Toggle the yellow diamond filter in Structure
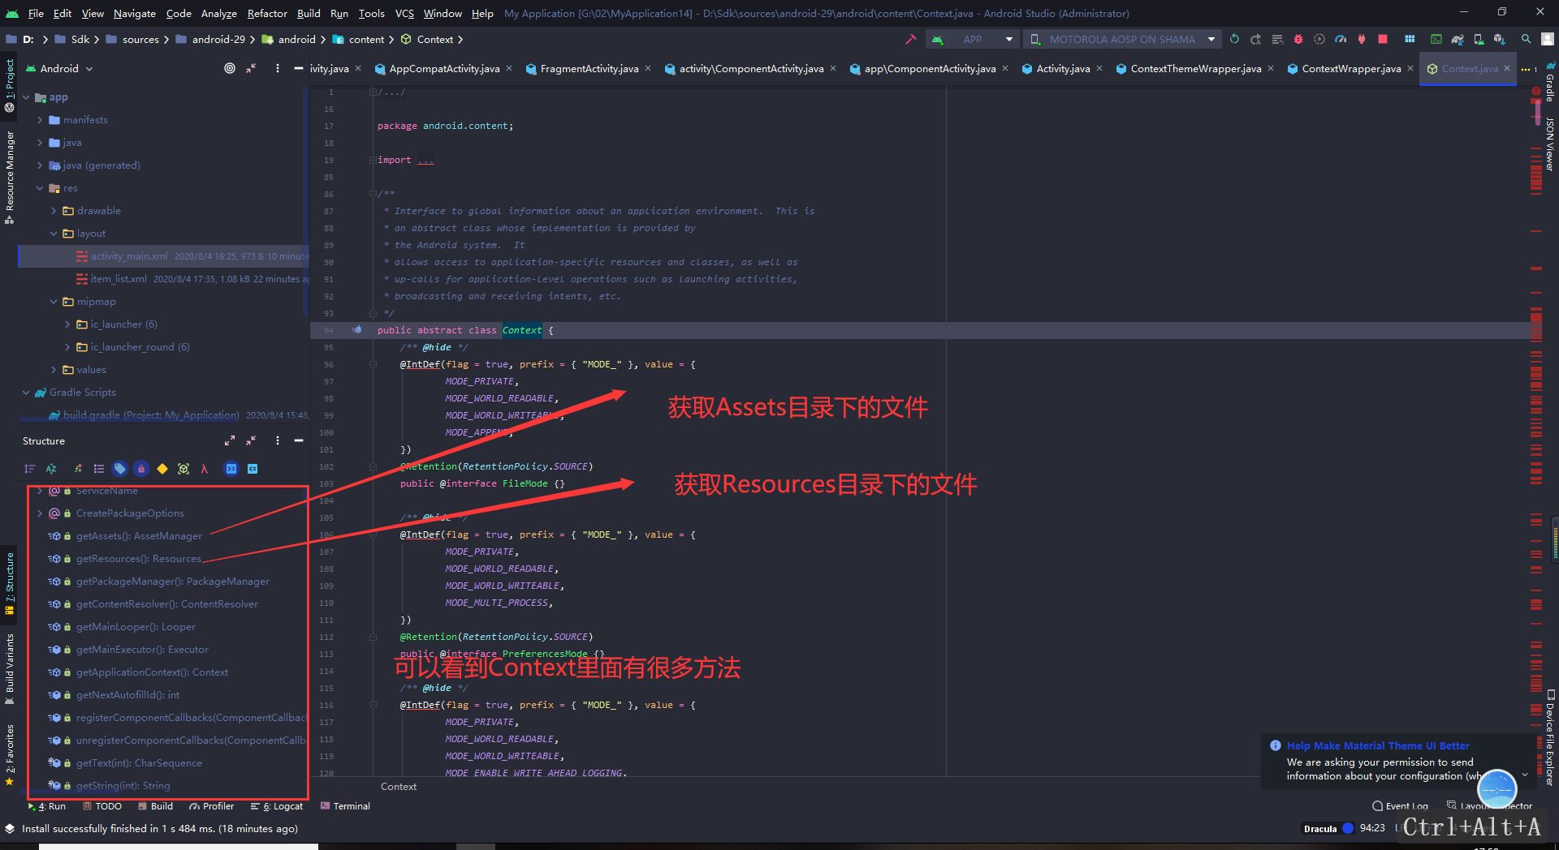1559x850 pixels. 162,469
